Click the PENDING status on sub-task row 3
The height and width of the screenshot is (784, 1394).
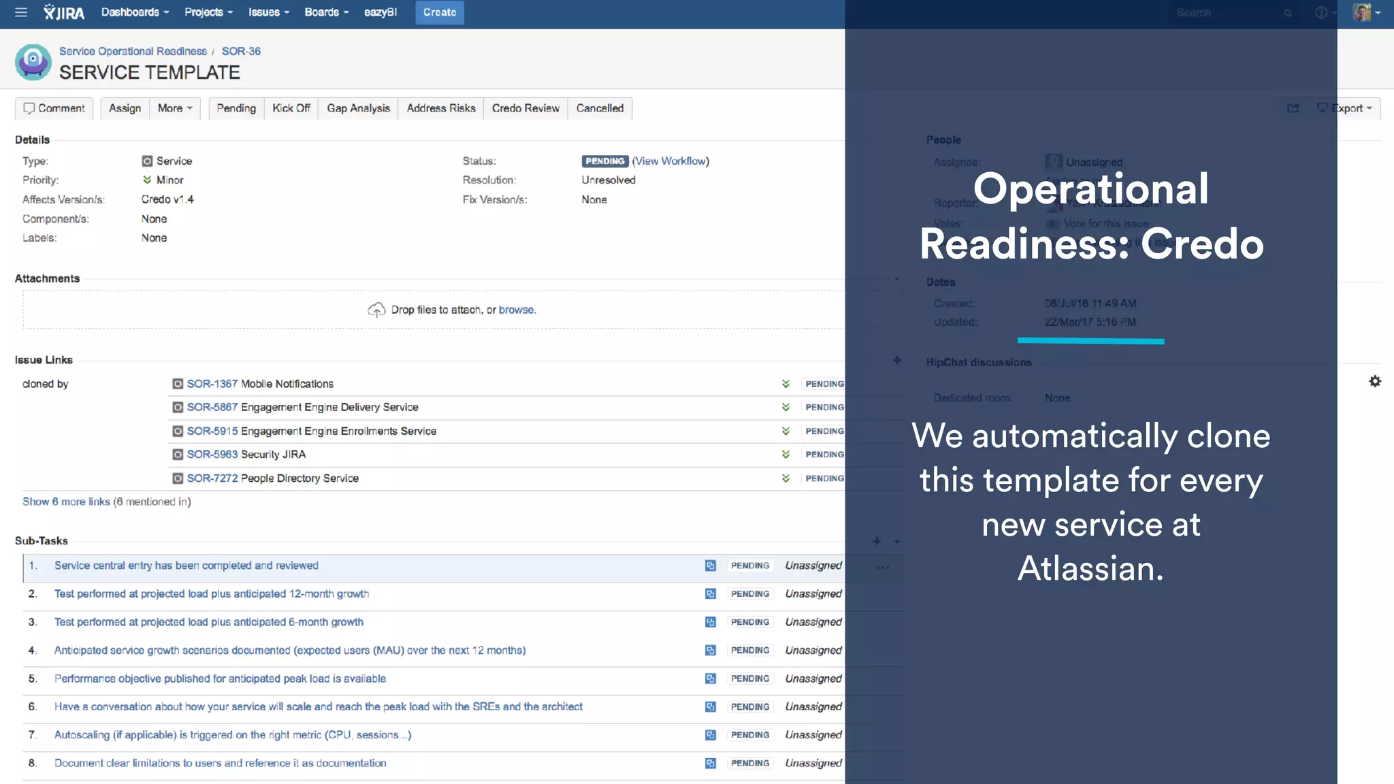750,622
